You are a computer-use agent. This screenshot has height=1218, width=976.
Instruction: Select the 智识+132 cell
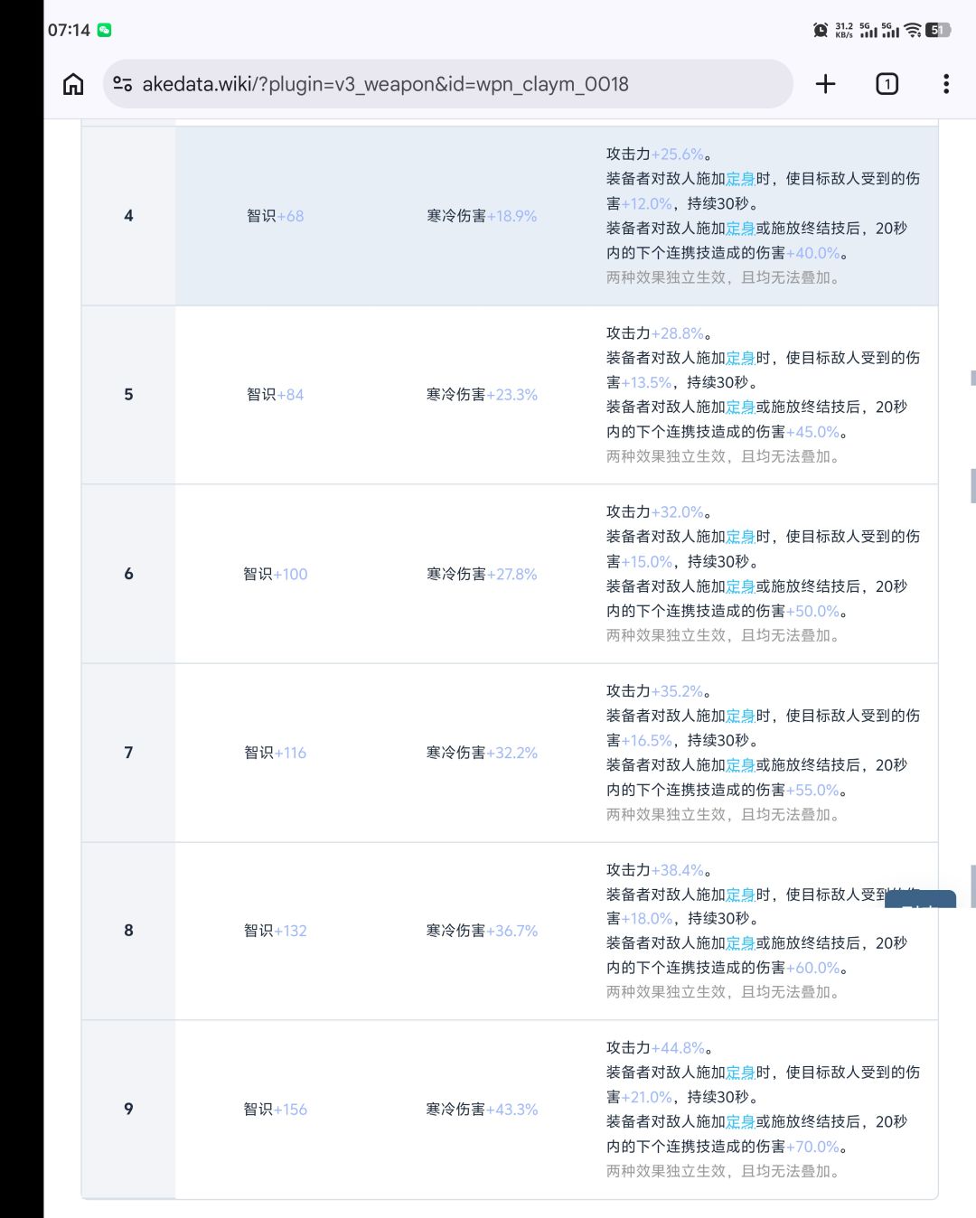(276, 931)
